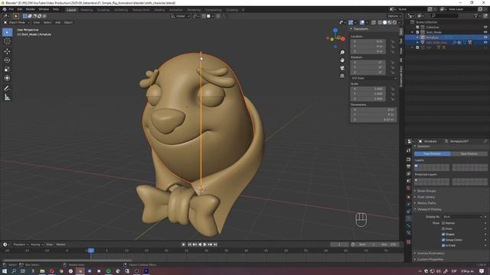Viewport: 490px width, 275px height.
Task: Expand the Pose Library panel
Action: 426,197
